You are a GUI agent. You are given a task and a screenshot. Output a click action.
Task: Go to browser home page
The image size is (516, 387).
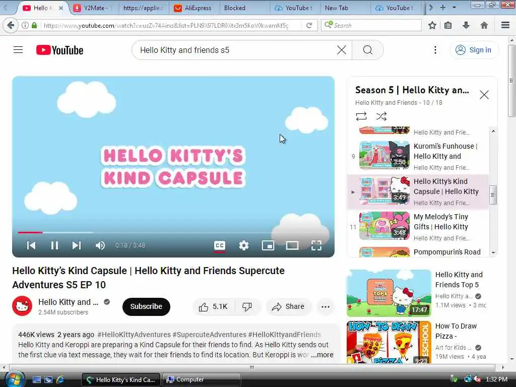pyautogui.click(x=484, y=25)
